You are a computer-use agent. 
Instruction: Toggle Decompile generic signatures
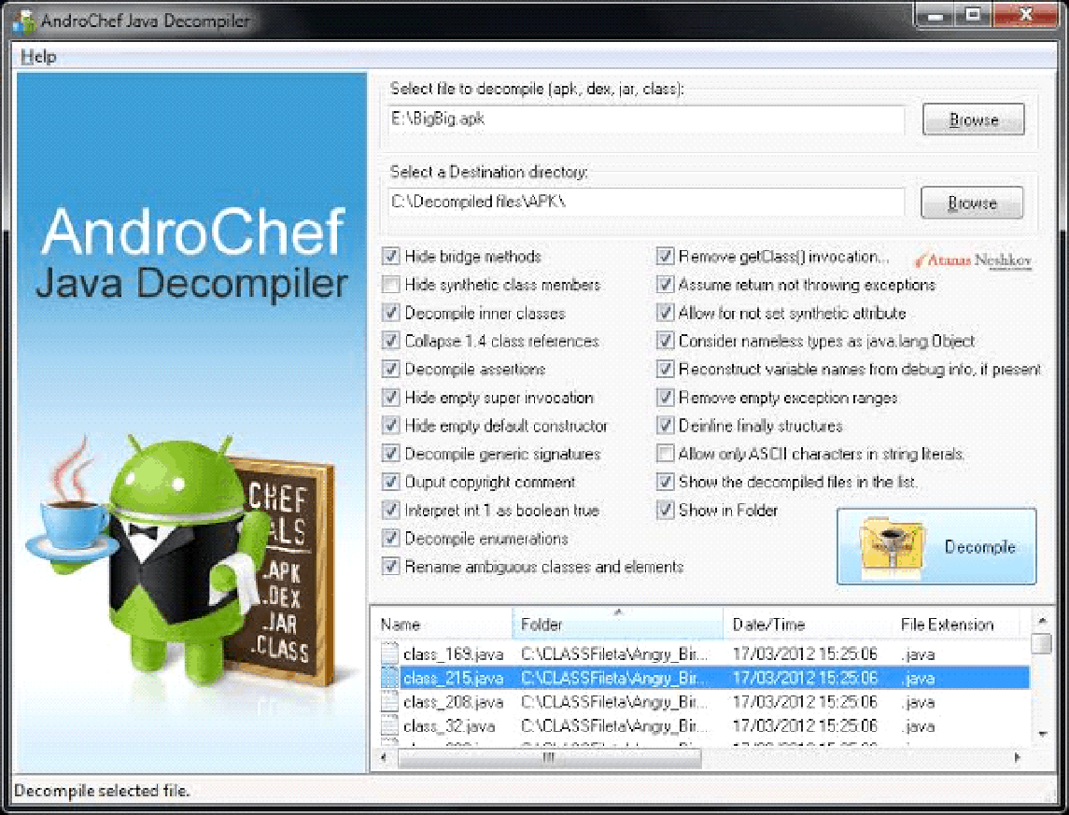pos(390,453)
